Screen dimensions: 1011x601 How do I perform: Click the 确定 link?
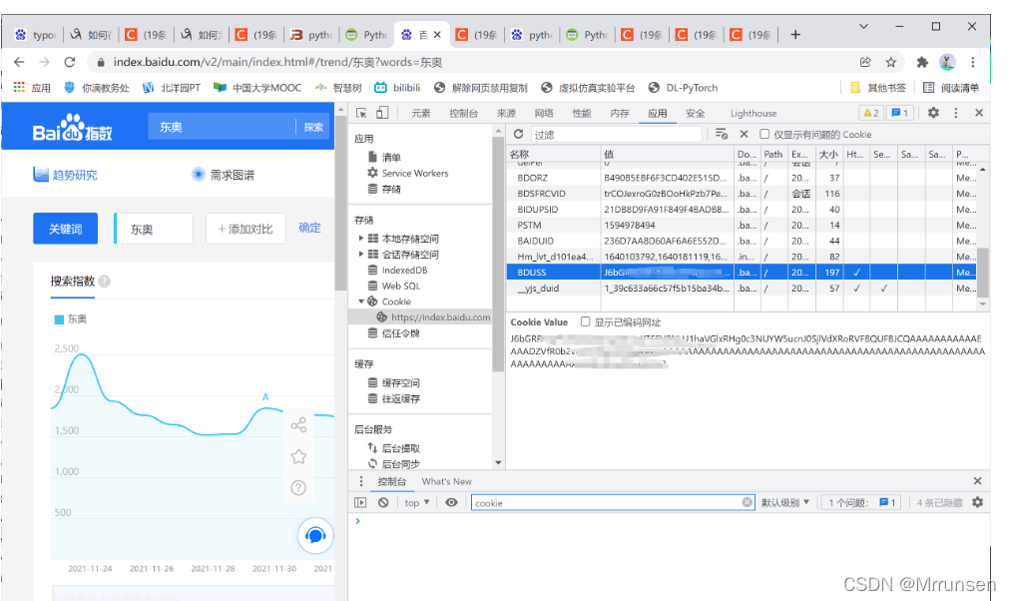click(309, 228)
